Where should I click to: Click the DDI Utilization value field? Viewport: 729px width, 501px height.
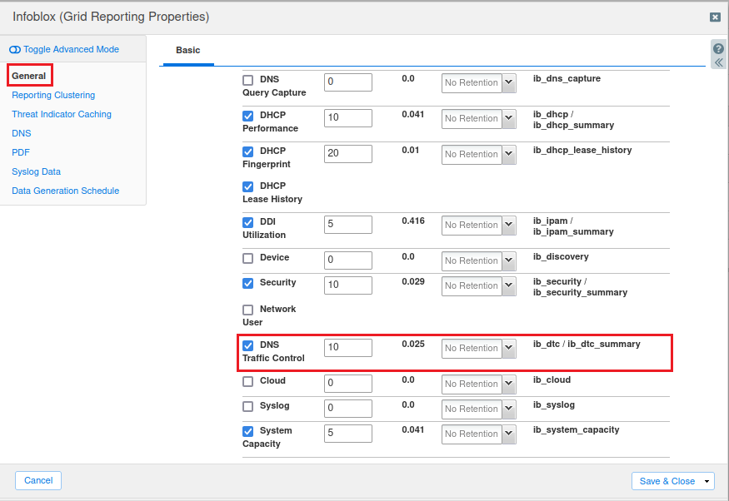pyautogui.click(x=347, y=225)
